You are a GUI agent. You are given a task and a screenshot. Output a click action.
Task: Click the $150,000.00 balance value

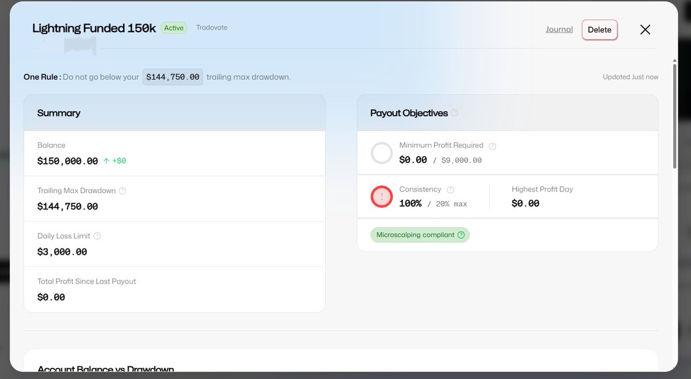click(67, 161)
